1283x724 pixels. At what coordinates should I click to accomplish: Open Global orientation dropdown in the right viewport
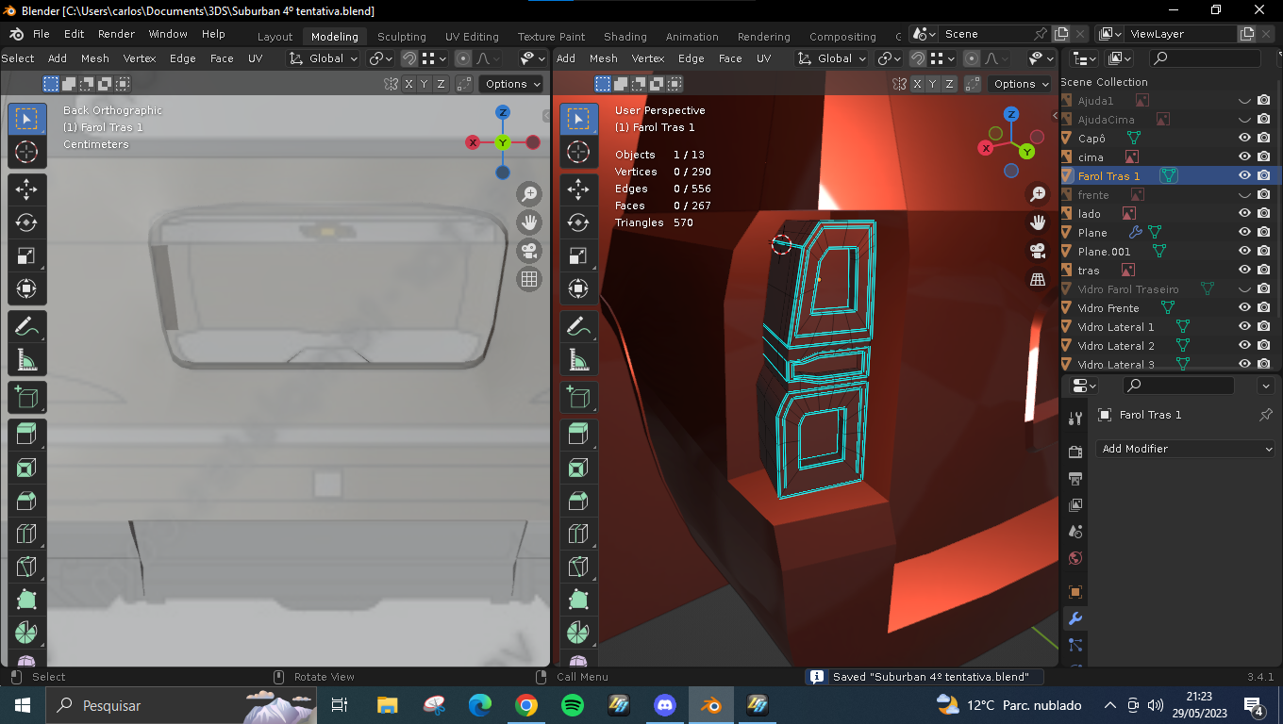coord(833,58)
